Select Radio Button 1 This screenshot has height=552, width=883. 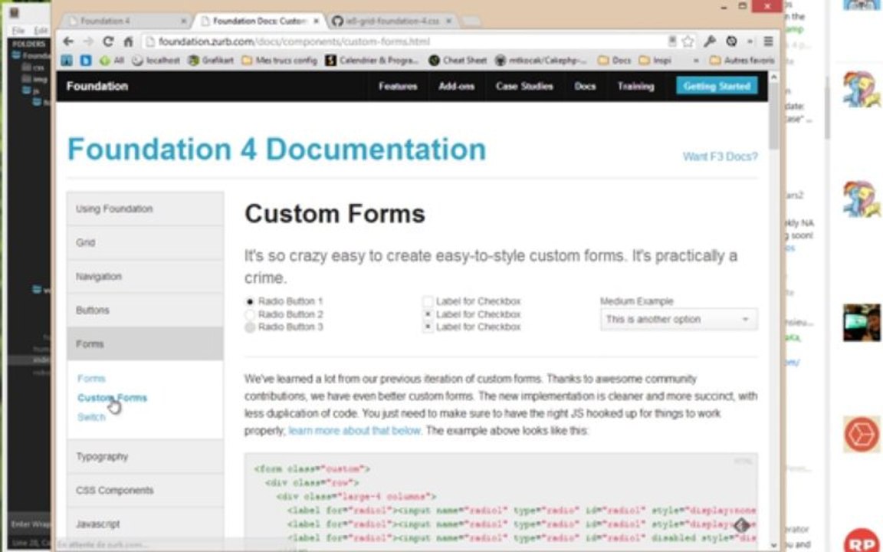pos(249,301)
